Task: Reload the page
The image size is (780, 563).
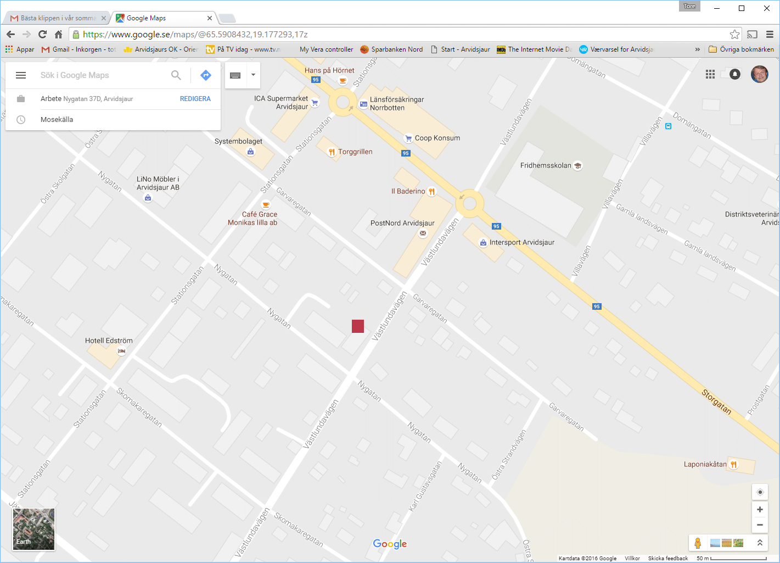Action: click(x=42, y=34)
